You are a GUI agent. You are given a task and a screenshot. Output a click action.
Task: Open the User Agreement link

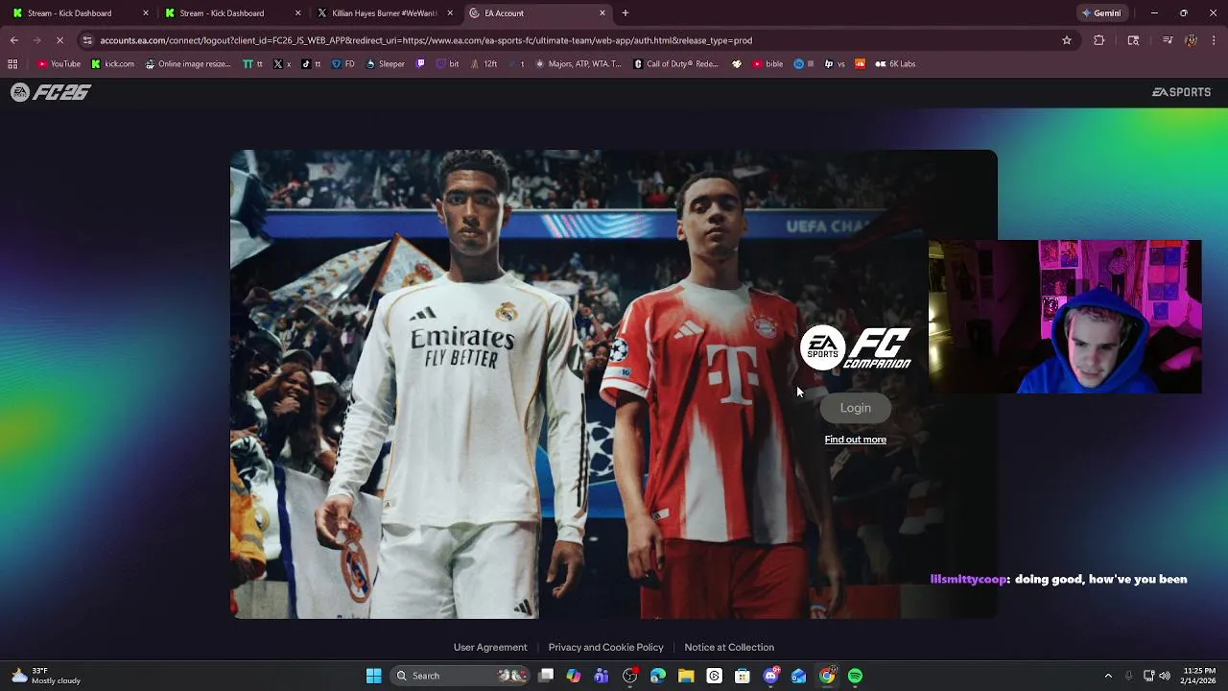click(490, 647)
